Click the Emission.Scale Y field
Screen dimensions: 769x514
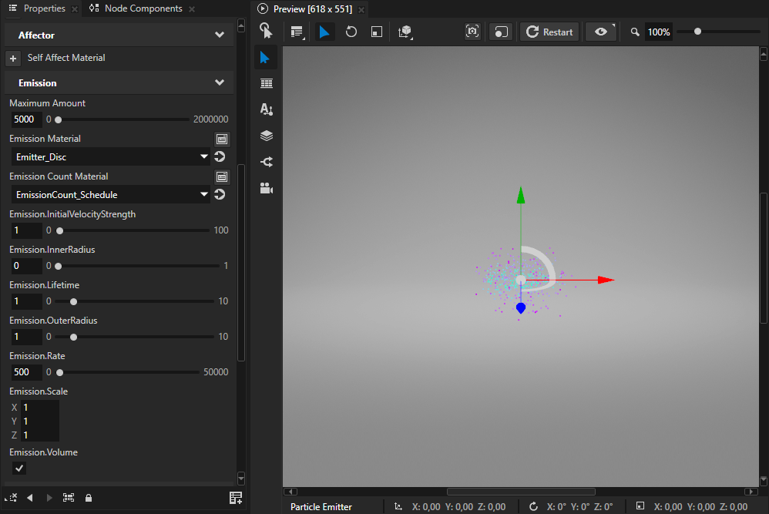click(40, 422)
